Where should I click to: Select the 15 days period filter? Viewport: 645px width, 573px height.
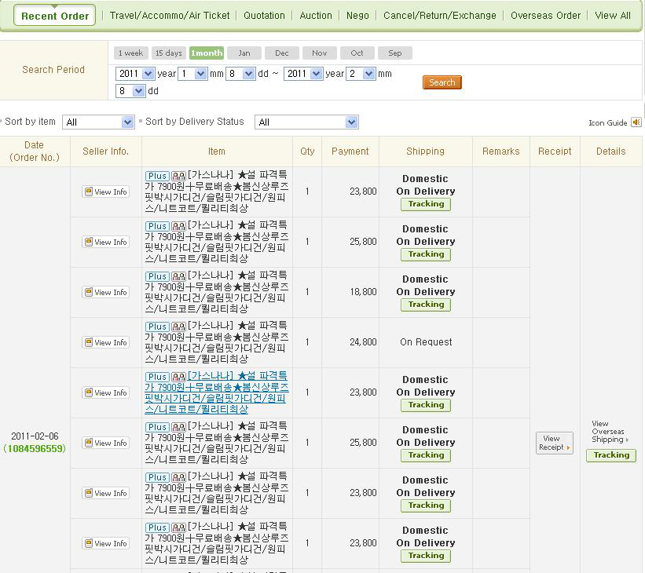click(168, 53)
